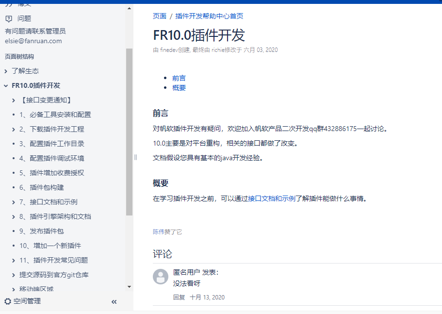Click the 概要 section heading
This screenshot has width=442, height=314.
pyautogui.click(x=161, y=183)
